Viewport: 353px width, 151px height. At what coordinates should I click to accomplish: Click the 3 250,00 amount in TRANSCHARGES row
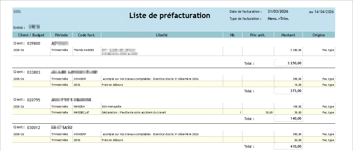(296, 50)
